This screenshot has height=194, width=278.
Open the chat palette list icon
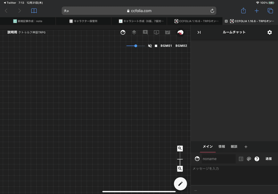[x=241, y=159]
